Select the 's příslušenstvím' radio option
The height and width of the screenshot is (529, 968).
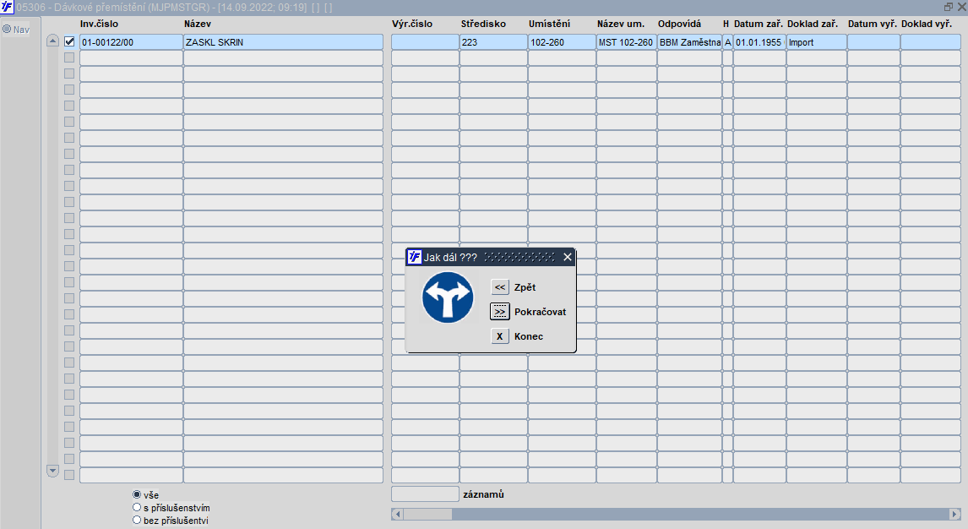click(137, 507)
